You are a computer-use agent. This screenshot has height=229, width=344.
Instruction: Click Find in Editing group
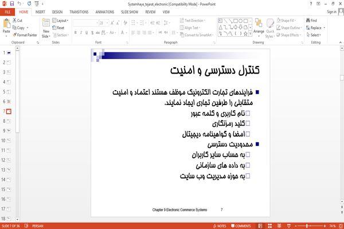[311, 21]
